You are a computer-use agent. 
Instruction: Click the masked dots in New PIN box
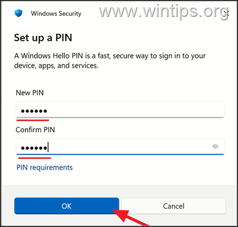34,111
